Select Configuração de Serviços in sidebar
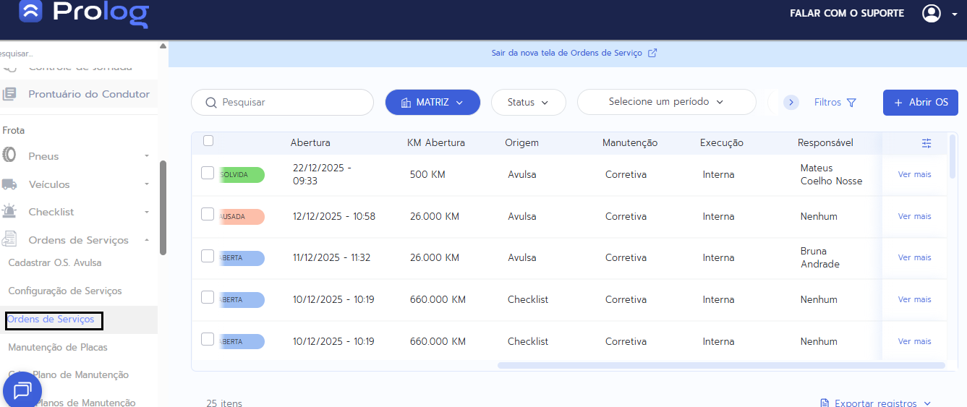967x407 pixels. click(65, 291)
